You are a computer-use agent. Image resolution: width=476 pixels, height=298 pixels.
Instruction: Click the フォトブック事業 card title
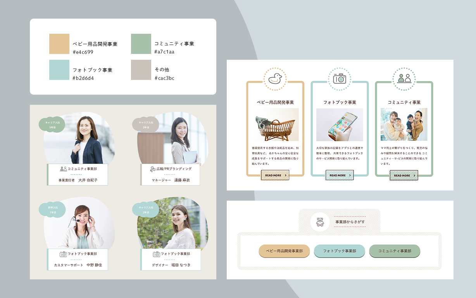(x=340, y=102)
